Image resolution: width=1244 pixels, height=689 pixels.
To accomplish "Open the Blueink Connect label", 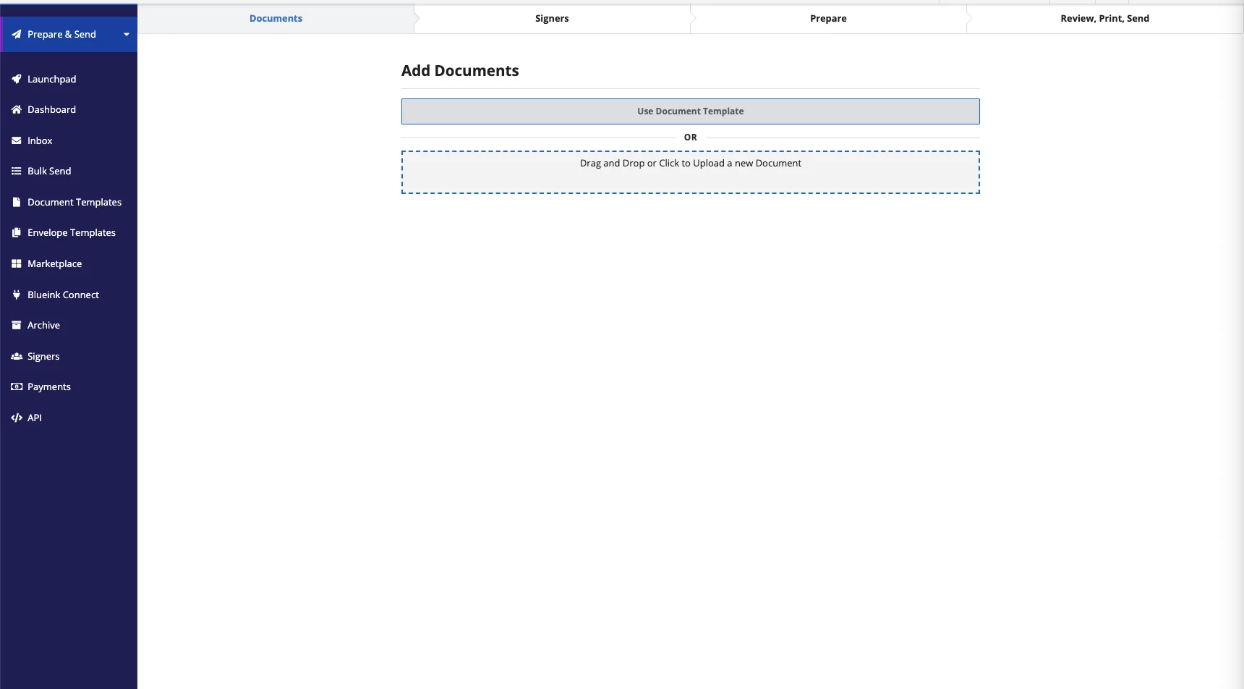I will [63, 295].
